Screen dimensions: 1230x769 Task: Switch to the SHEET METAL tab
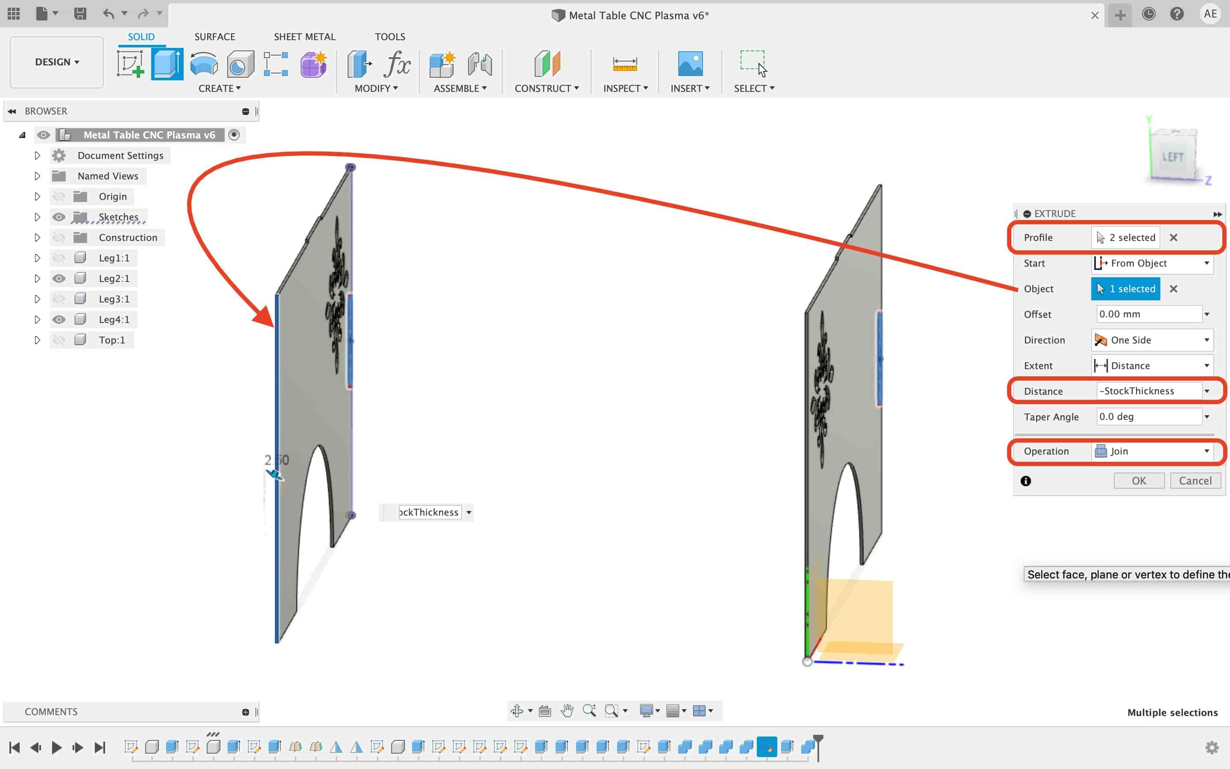(x=305, y=37)
